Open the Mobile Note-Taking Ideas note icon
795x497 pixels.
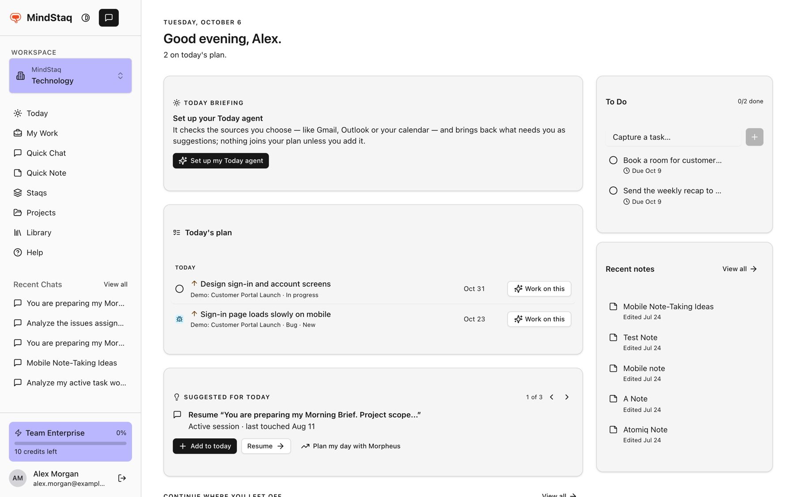tap(613, 306)
